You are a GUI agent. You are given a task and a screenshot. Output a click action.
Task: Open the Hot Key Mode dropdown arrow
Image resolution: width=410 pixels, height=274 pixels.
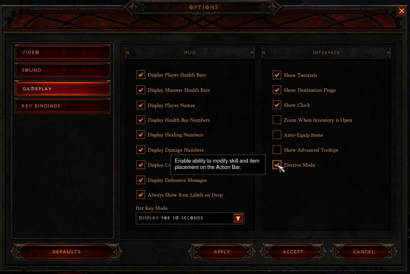pyautogui.click(x=238, y=218)
